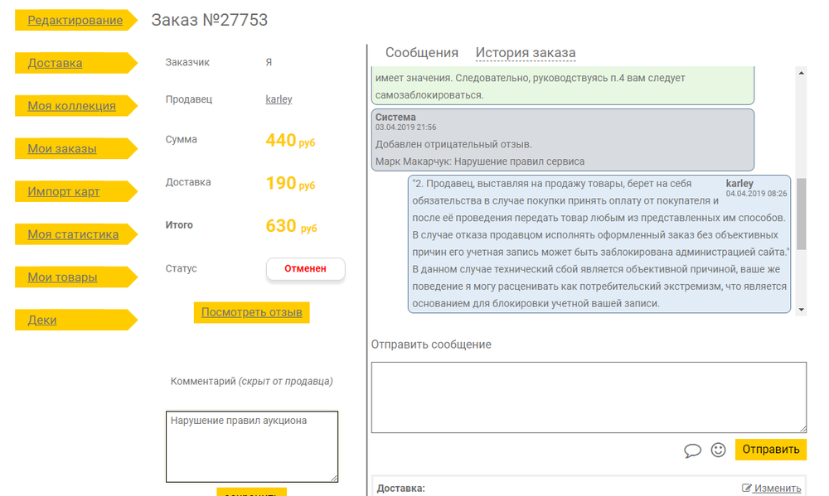Focus the hidden comment text box
Screen dimensions: 829x496
251,445
